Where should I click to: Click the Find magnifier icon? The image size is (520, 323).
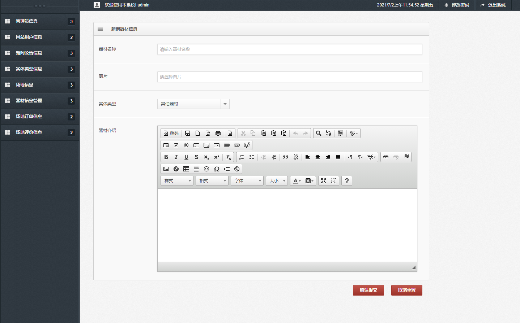click(319, 133)
